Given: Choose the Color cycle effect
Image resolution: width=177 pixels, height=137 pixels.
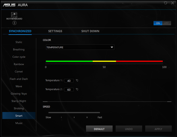Looking at the screenshot, I should (19, 57).
